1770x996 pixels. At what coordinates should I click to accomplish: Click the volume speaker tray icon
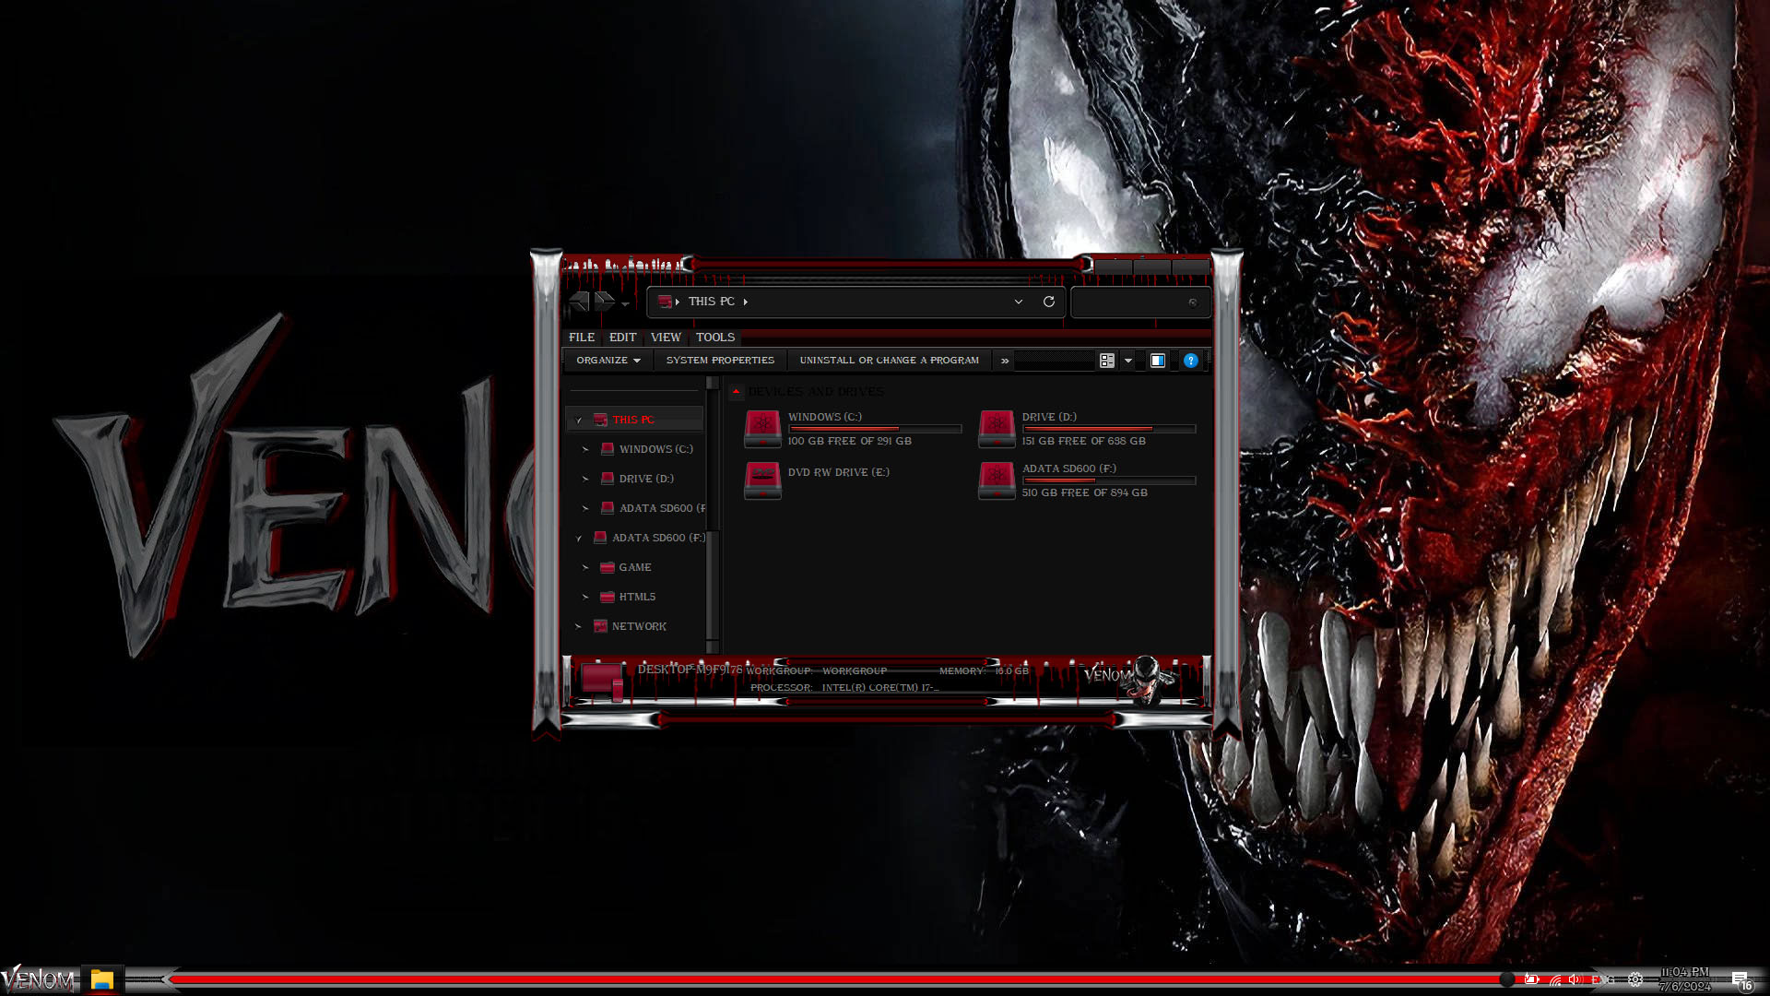(x=1575, y=979)
